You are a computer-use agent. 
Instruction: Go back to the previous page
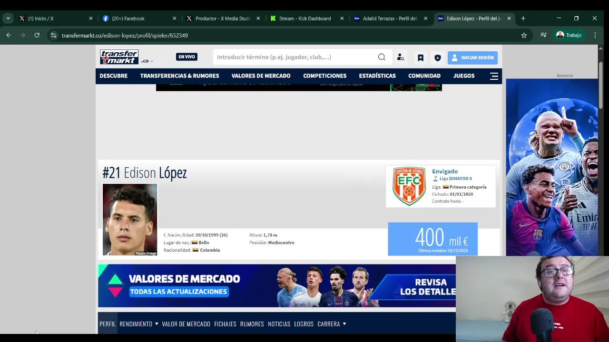[x=9, y=35]
